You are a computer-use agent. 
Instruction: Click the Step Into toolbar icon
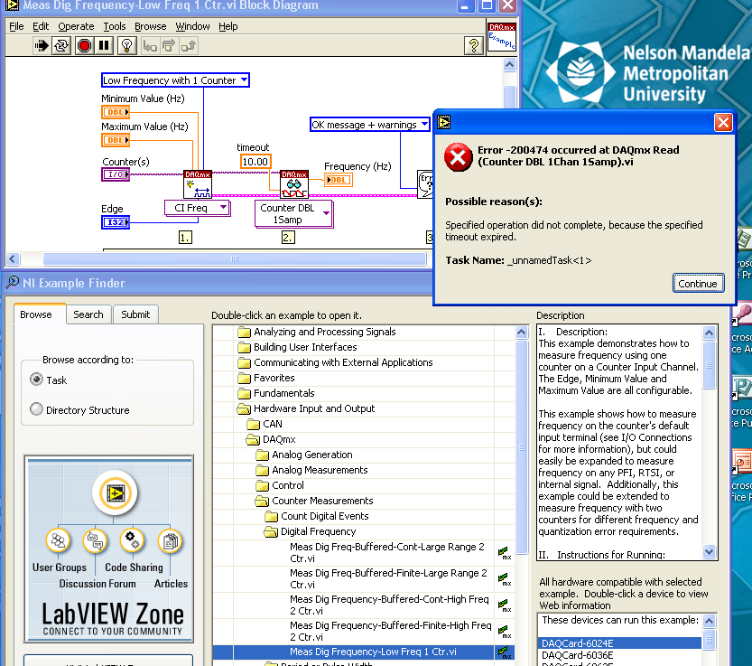click(150, 47)
